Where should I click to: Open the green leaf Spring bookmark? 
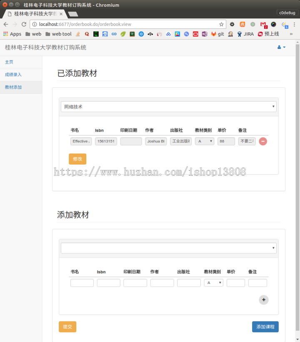[x=123, y=34]
